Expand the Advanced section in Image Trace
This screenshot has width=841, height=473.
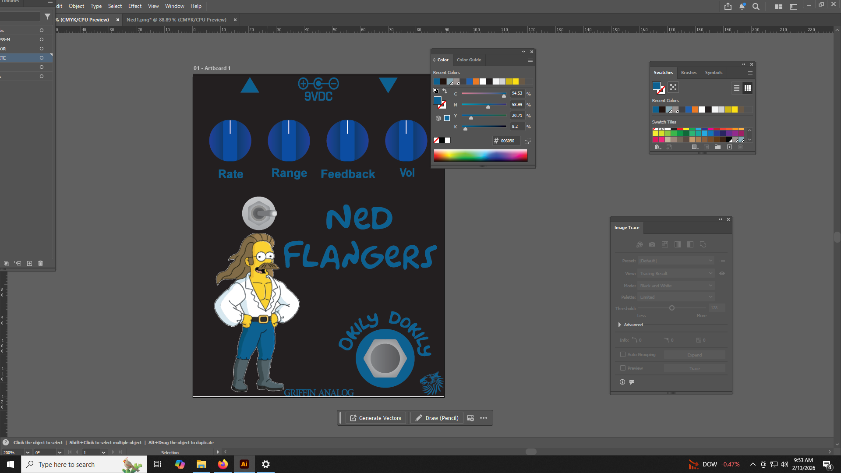[x=620, y=325]
